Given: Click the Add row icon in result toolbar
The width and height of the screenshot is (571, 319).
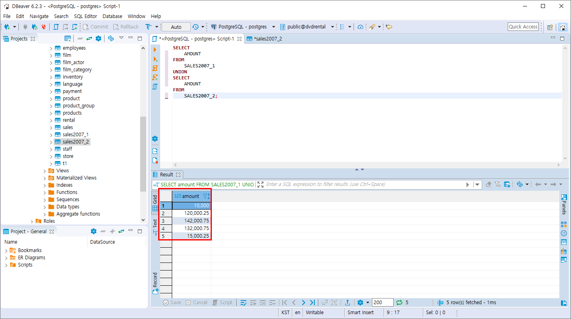Looking at the screenshot, I should pos(253,303).
